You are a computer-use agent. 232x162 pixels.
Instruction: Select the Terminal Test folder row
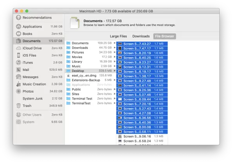[x=90, y=99]
